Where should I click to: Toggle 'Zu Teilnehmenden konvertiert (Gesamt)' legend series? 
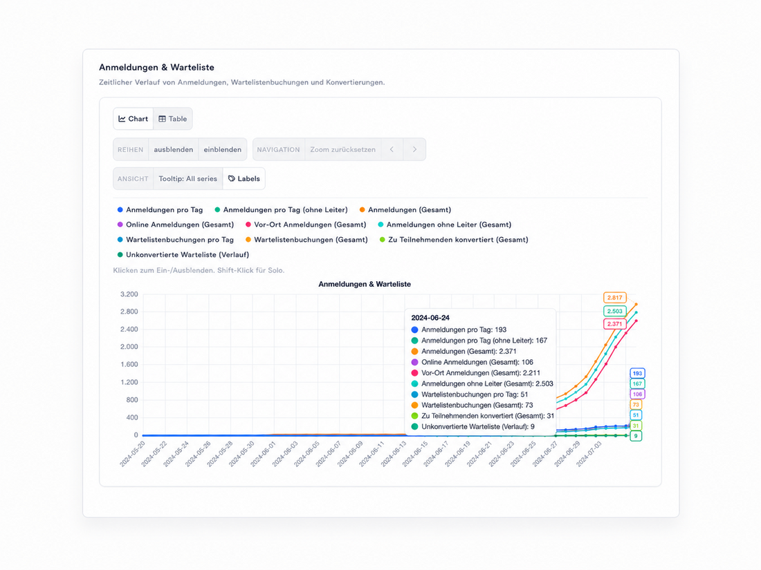[455, 240]
